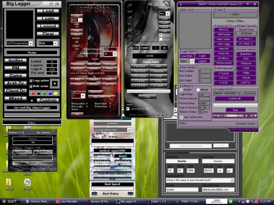Click Lagg Yahelite User button

[101, 96]
